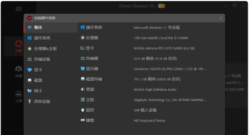Click the network icon beside 网卡
Screen dimensions: 249x135
coord(30,91)
